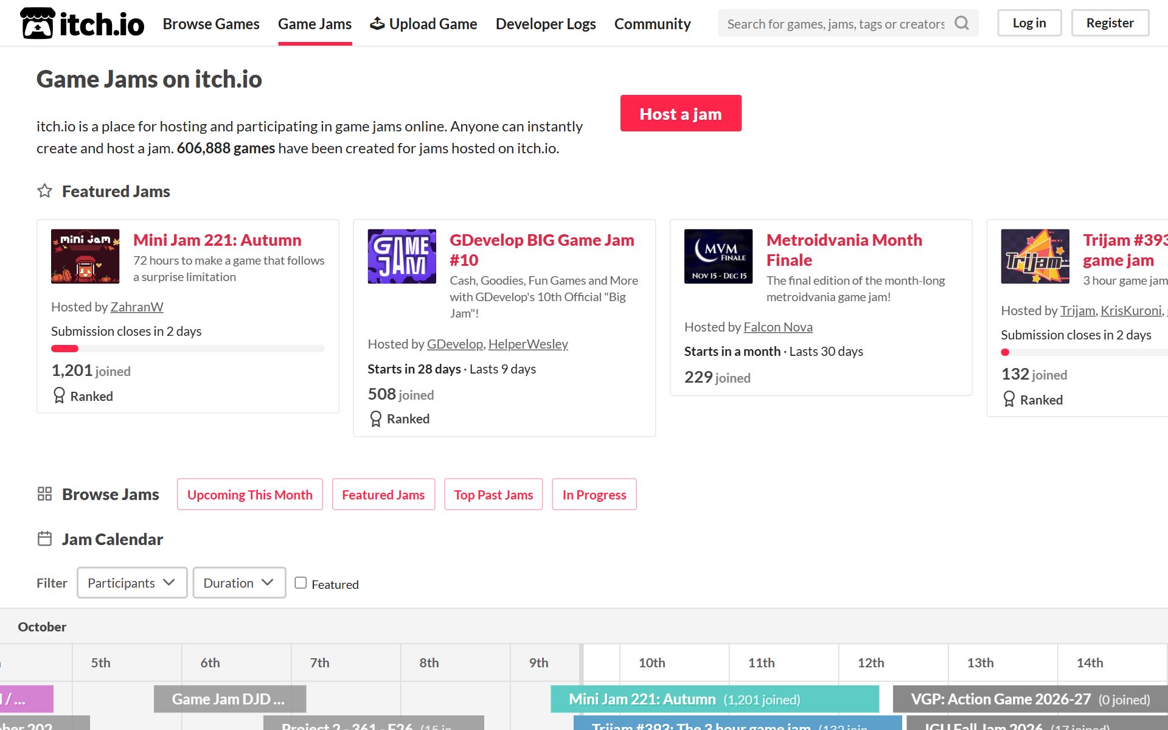Open the Community menu item

652,24
